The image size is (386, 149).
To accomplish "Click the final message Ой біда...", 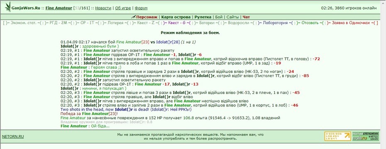I will pos(100,126).
